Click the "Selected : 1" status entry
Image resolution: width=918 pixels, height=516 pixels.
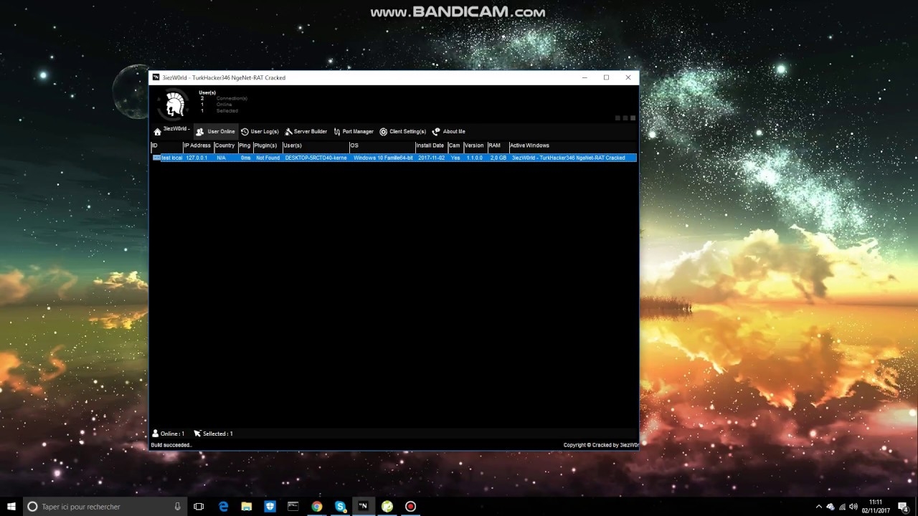coord(213,434)
